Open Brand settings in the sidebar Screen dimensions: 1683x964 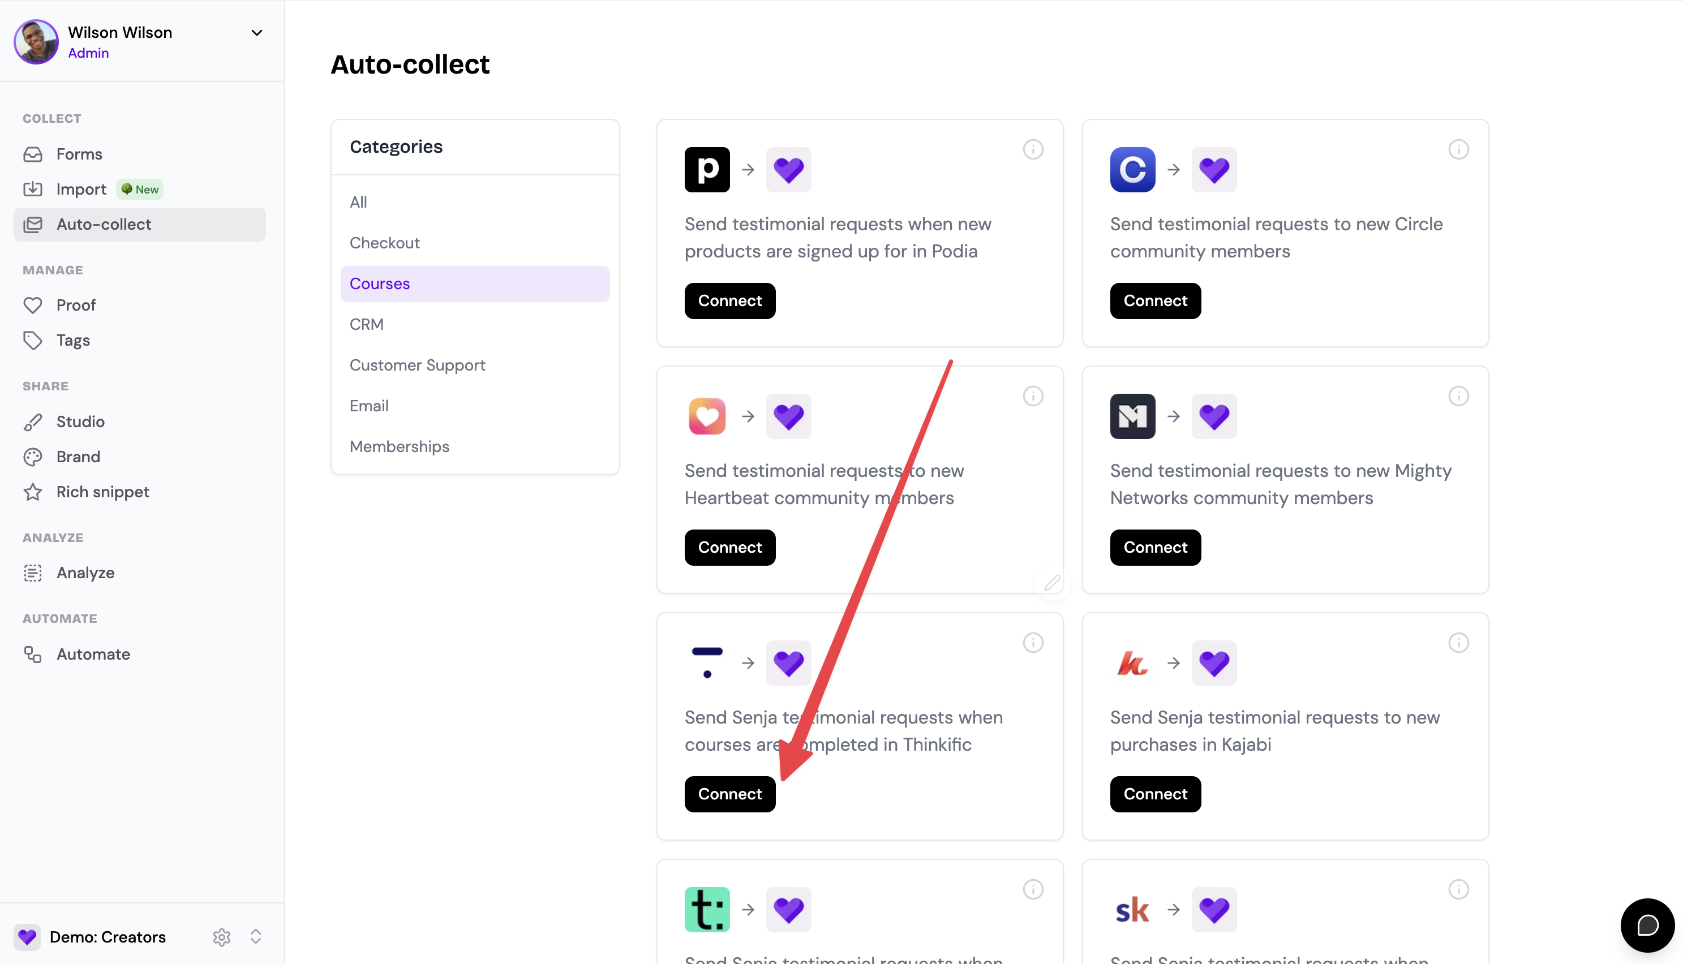pos(140,457)
